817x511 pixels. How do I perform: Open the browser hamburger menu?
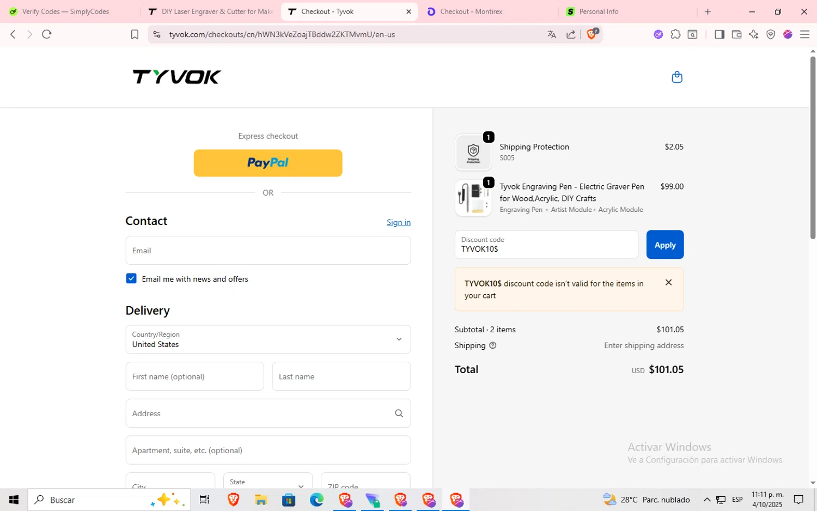pyautogui.click(x=804, y=34)
